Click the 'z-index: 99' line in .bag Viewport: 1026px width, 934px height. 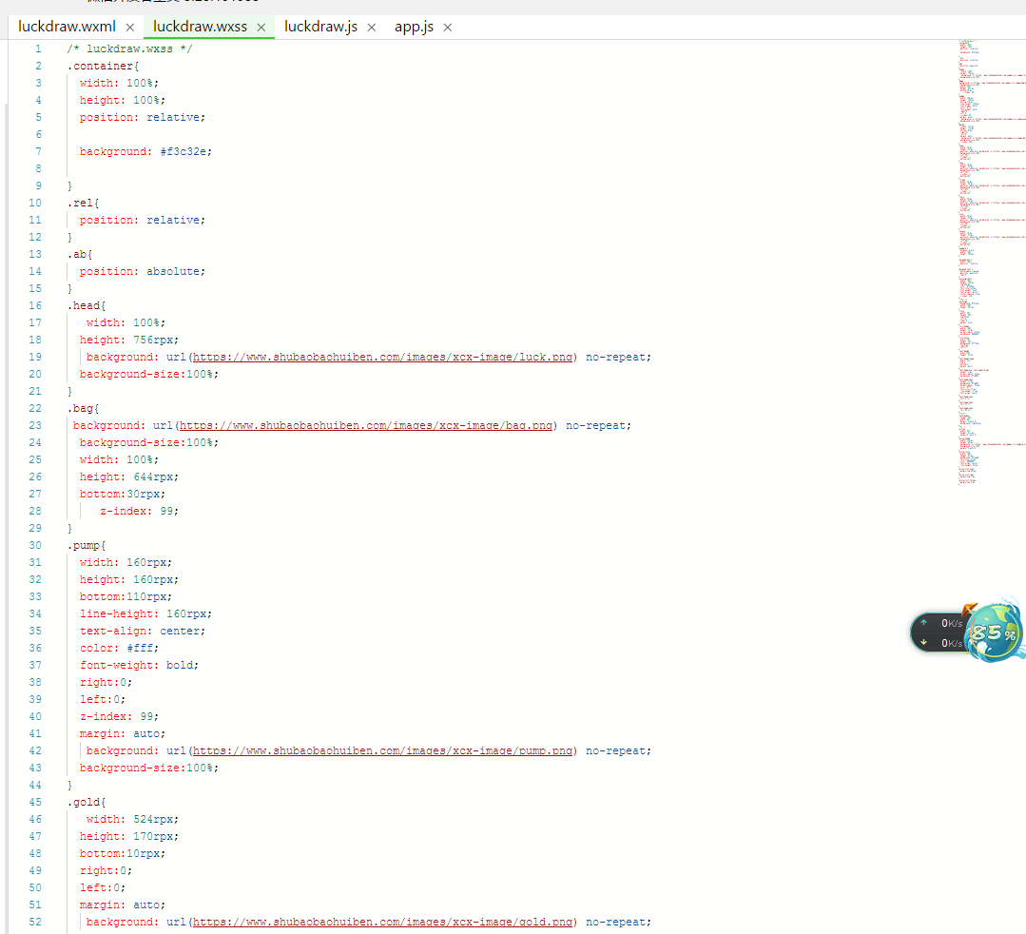(x=140, y=511)
